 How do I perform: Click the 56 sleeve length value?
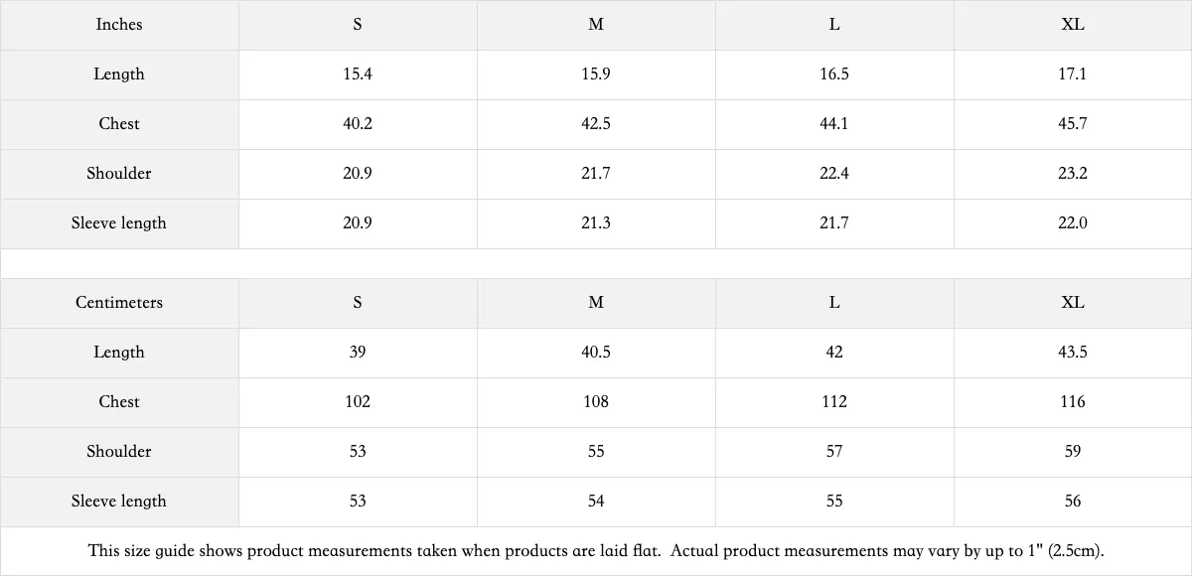(1073, 502)
